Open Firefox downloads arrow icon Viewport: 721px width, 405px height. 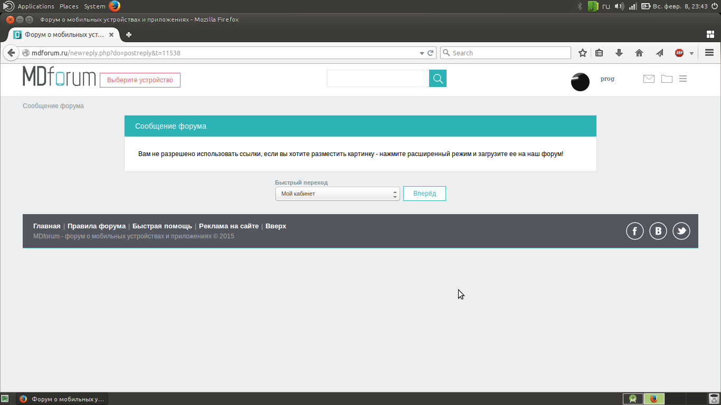click(x=619, y=53)
